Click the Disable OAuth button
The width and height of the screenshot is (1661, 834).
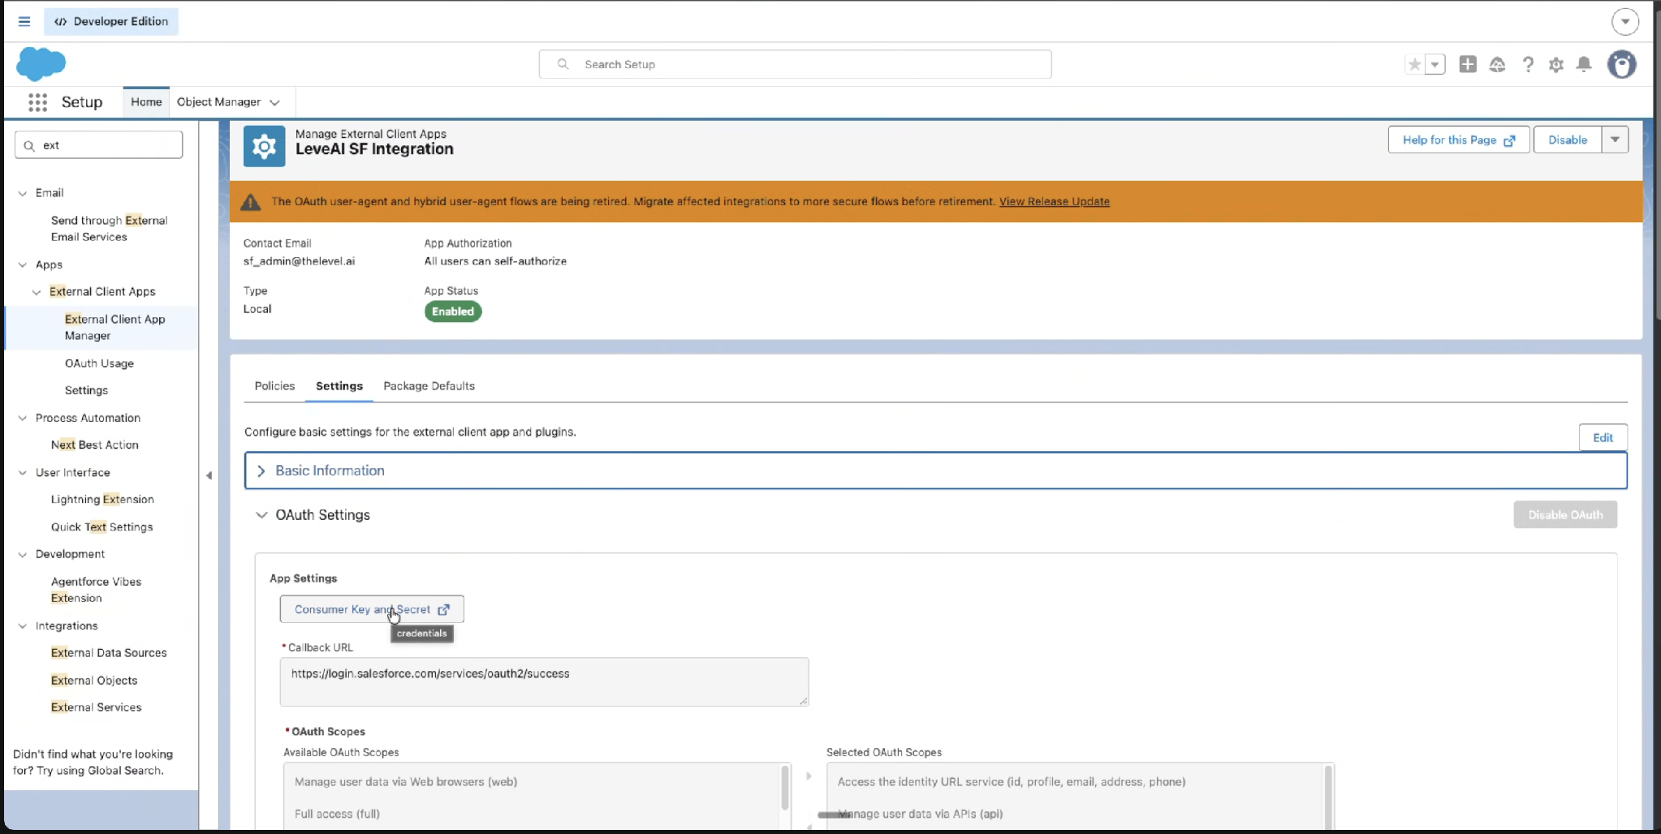(x=1565, y=515)
